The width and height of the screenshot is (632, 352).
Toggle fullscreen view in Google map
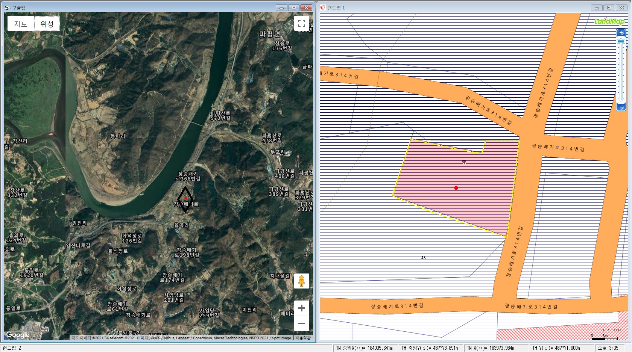point(301,23)
